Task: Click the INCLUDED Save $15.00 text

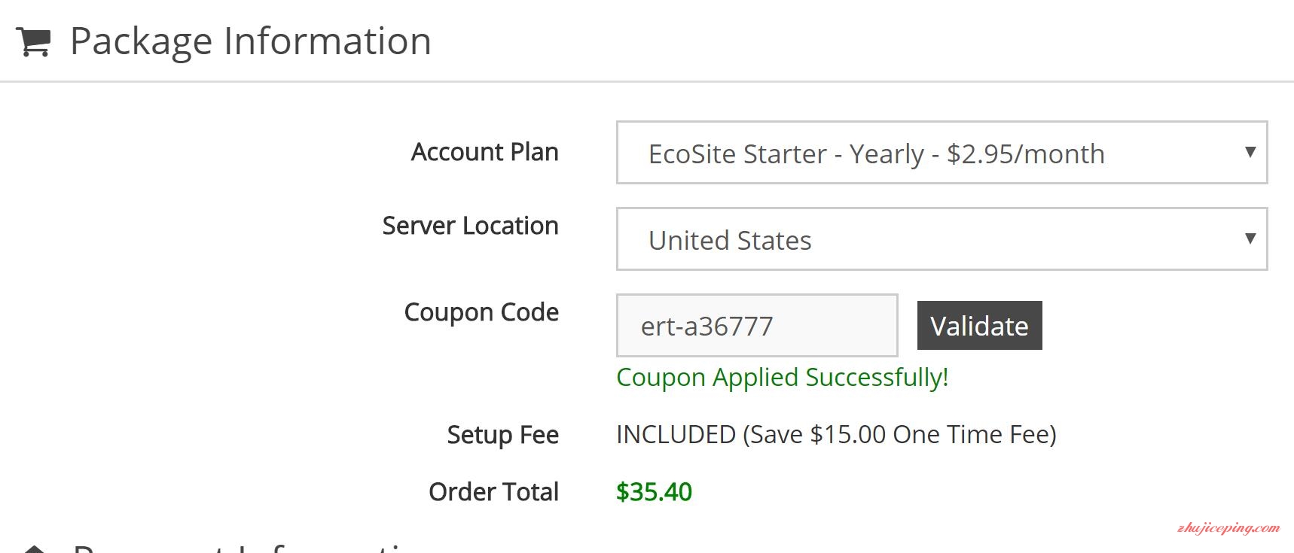Action: point(836,435)
